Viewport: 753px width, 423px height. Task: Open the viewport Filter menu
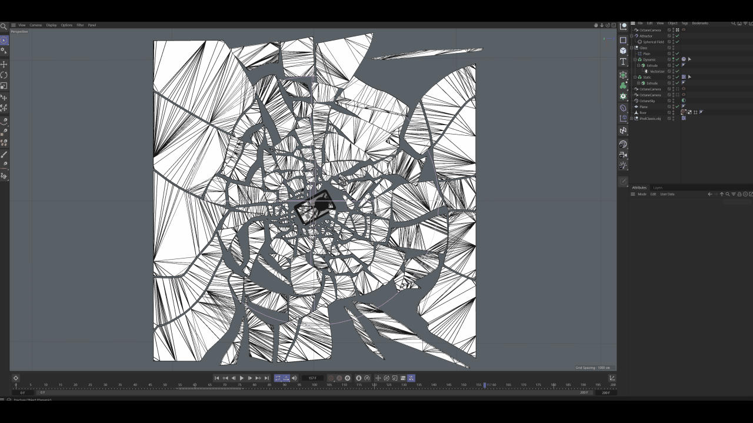point(80,25)
